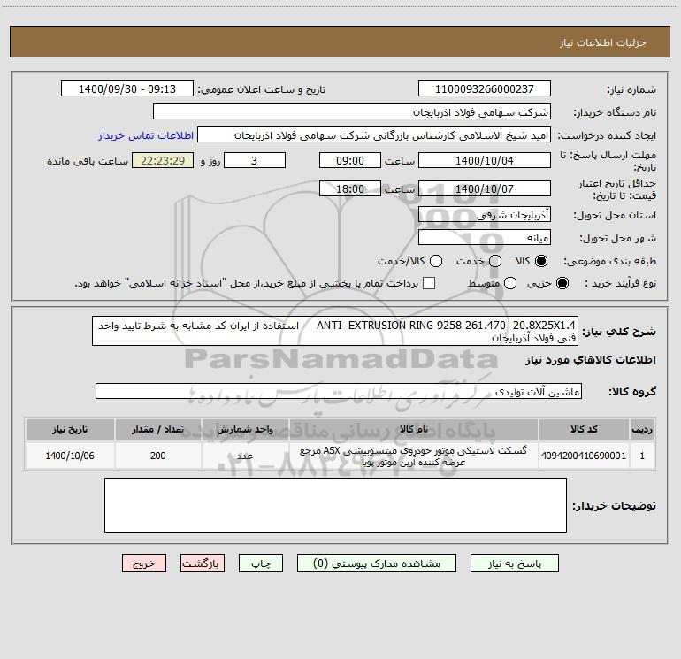The width and height of the screenshot is (681, 659).
Task: Click the request creator name field
Action: coord(374,134)
